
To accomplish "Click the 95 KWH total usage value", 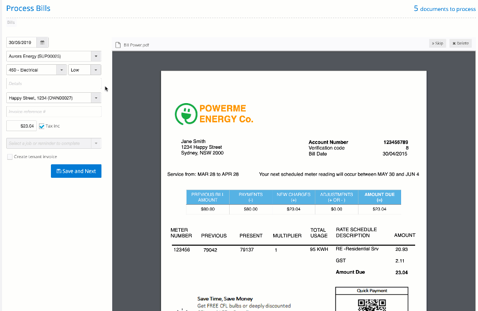I will [319, 249].
